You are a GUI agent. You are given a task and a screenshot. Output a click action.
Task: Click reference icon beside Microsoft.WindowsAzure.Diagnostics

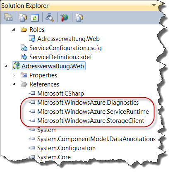[x=32, y=103]
